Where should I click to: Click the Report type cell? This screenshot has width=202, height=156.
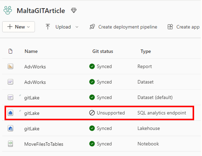pos(145,67)
